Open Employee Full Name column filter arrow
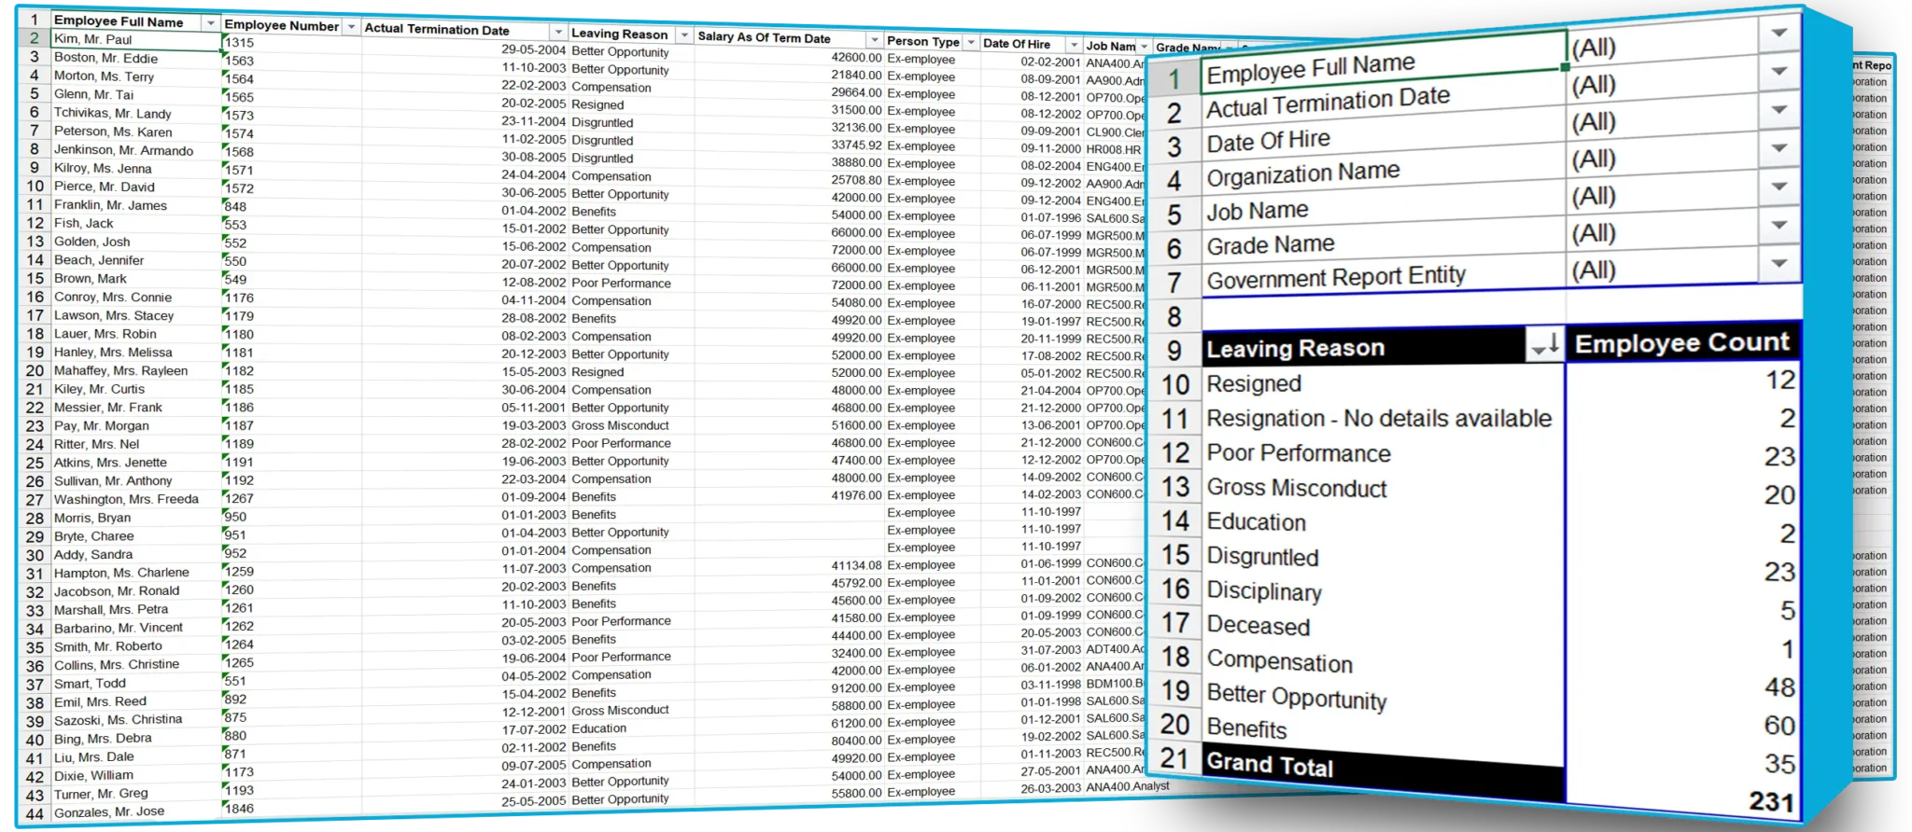 coord(211,22)
